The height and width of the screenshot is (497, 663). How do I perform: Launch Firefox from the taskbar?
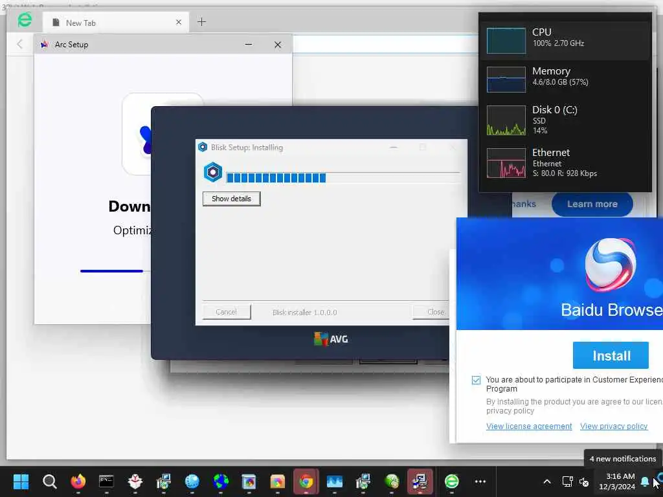tap(78, 481)
